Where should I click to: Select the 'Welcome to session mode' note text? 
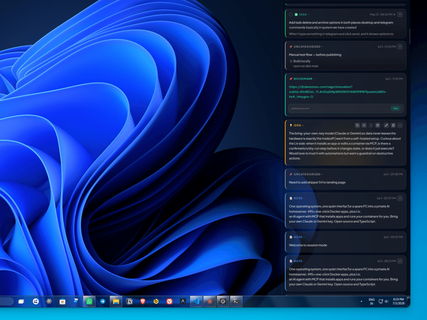[308, 245]
